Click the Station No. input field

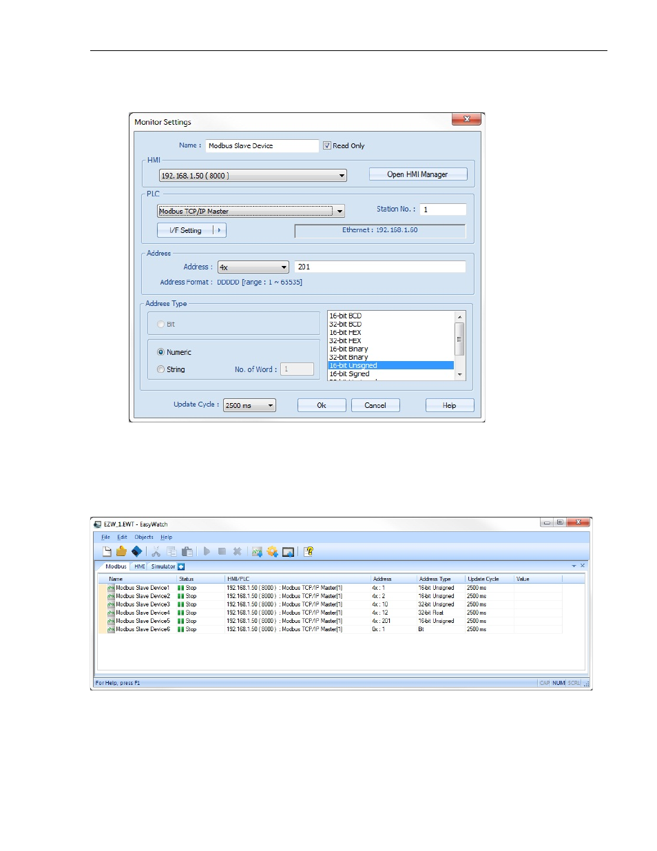443,209
